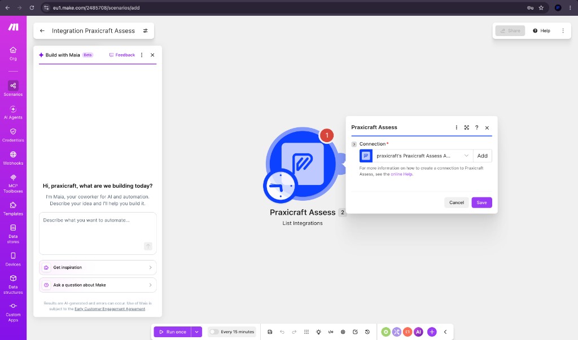Viewport: 578px width, 340px height.
Task: Open Webhooks section
Action: (x=13, y=158)
